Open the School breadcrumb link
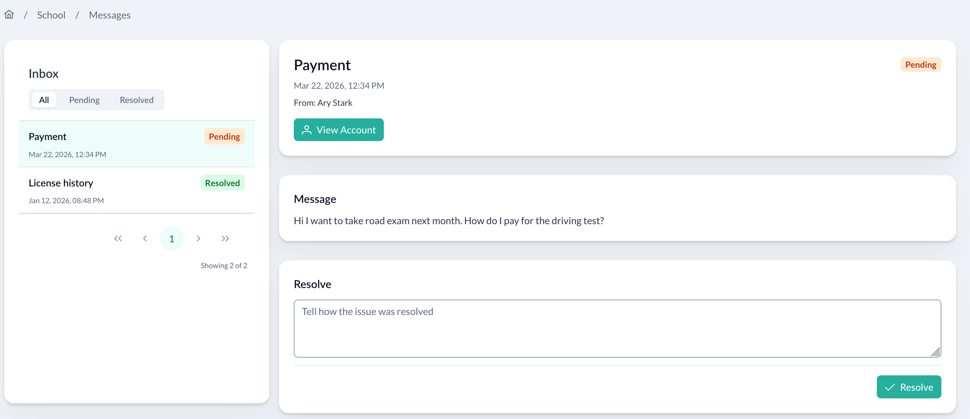The image size is (970, 419). (x=51, y=15)
